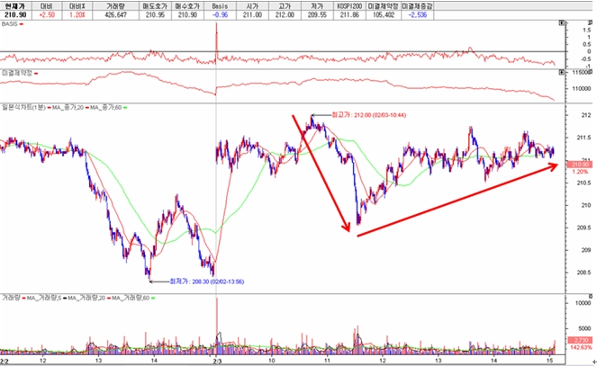Click the 거래량 column header in top row
This screenshot has height=366, width=597.
[115, 5]
